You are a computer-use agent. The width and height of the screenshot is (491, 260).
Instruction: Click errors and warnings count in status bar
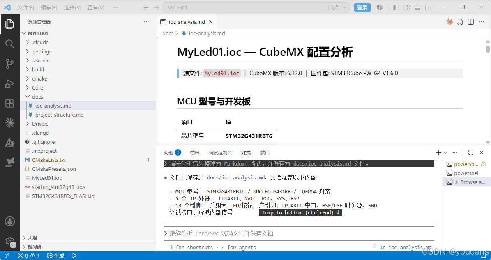(x=29, y=255)
